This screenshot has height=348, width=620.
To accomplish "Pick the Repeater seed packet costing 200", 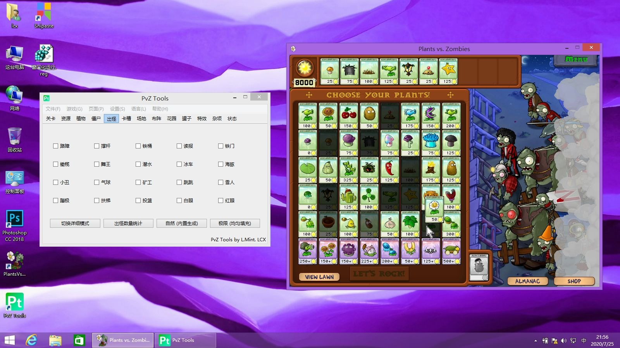I will point(451,116).
